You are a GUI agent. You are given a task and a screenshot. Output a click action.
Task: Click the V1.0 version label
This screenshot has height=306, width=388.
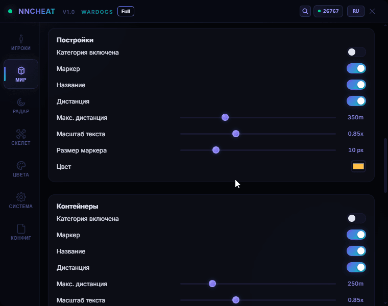(x=68, y=12)
